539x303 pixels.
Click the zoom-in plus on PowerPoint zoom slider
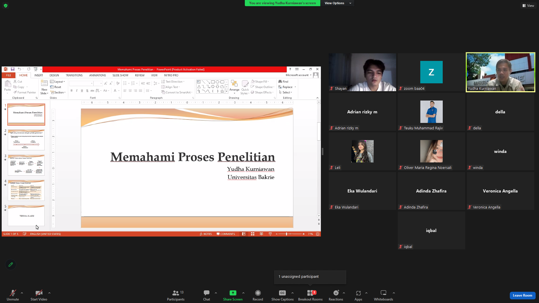point(303,234)
